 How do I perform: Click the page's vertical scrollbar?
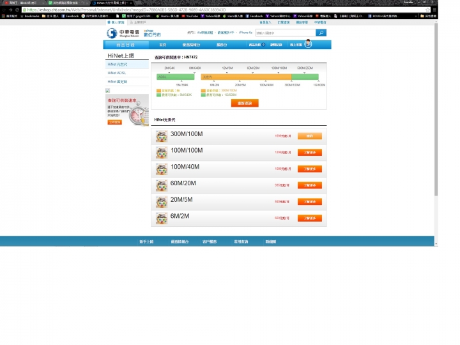436,109
